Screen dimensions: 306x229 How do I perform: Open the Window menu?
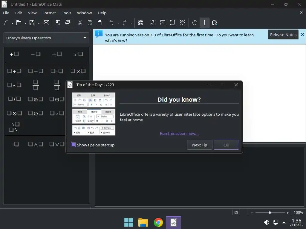84,13
